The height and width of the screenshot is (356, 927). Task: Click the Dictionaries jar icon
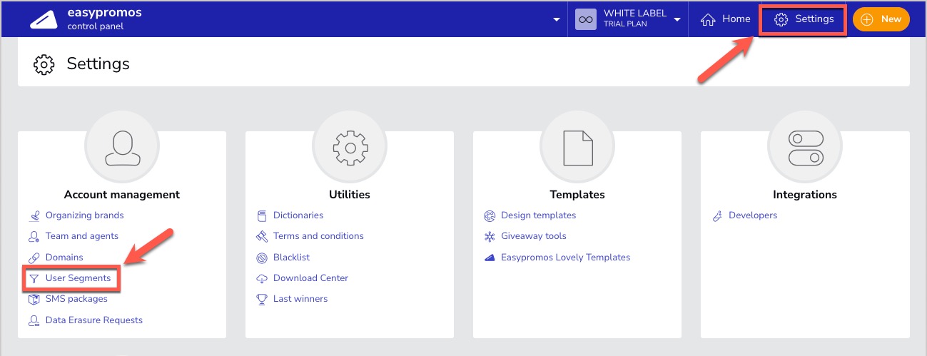(x=261, y=215)
